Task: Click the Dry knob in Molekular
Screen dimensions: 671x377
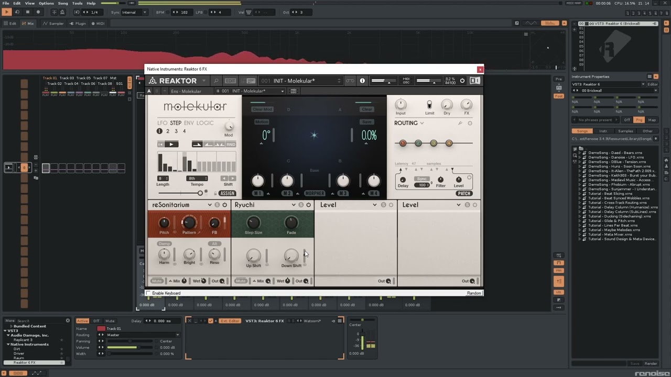Action: click(x=447, y=104)
